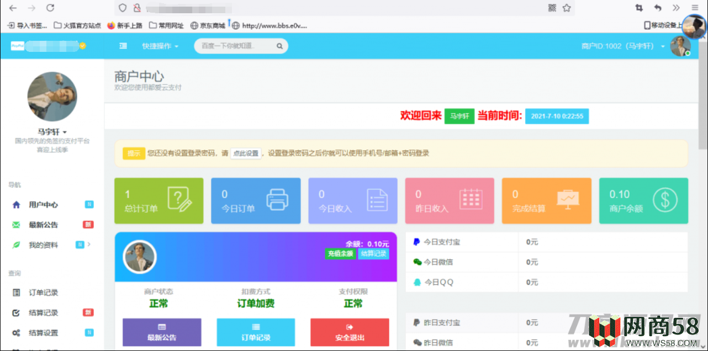Toggle the sidebar collapse icon in header
708x351 pixels.
point(123,46)
